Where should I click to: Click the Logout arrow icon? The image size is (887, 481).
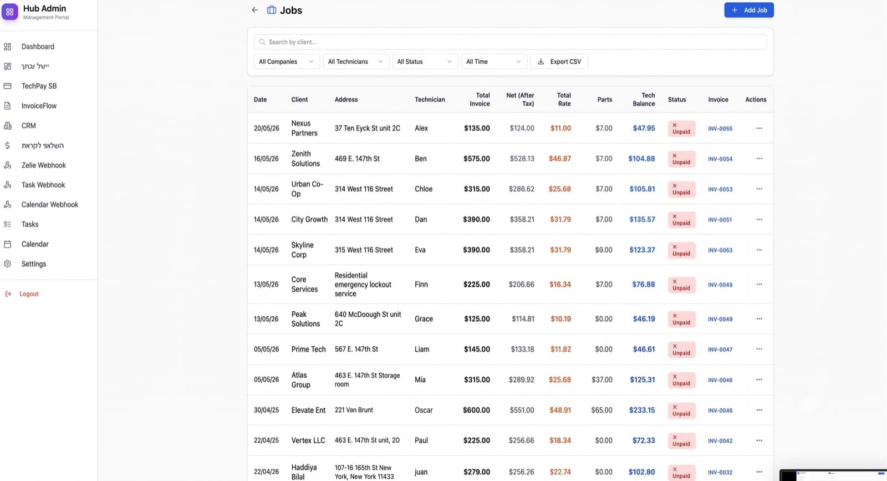[x=8, y=294]
